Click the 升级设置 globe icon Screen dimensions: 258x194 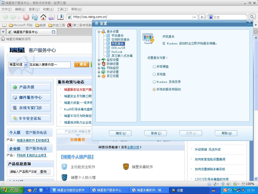103,72
